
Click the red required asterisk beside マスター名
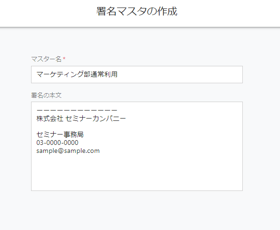(64, 58)
